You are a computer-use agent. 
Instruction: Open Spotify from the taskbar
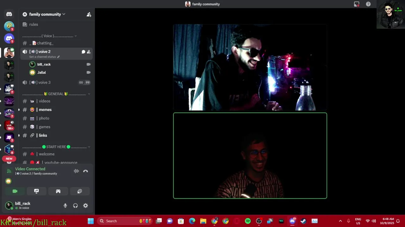tap(248, 221)
